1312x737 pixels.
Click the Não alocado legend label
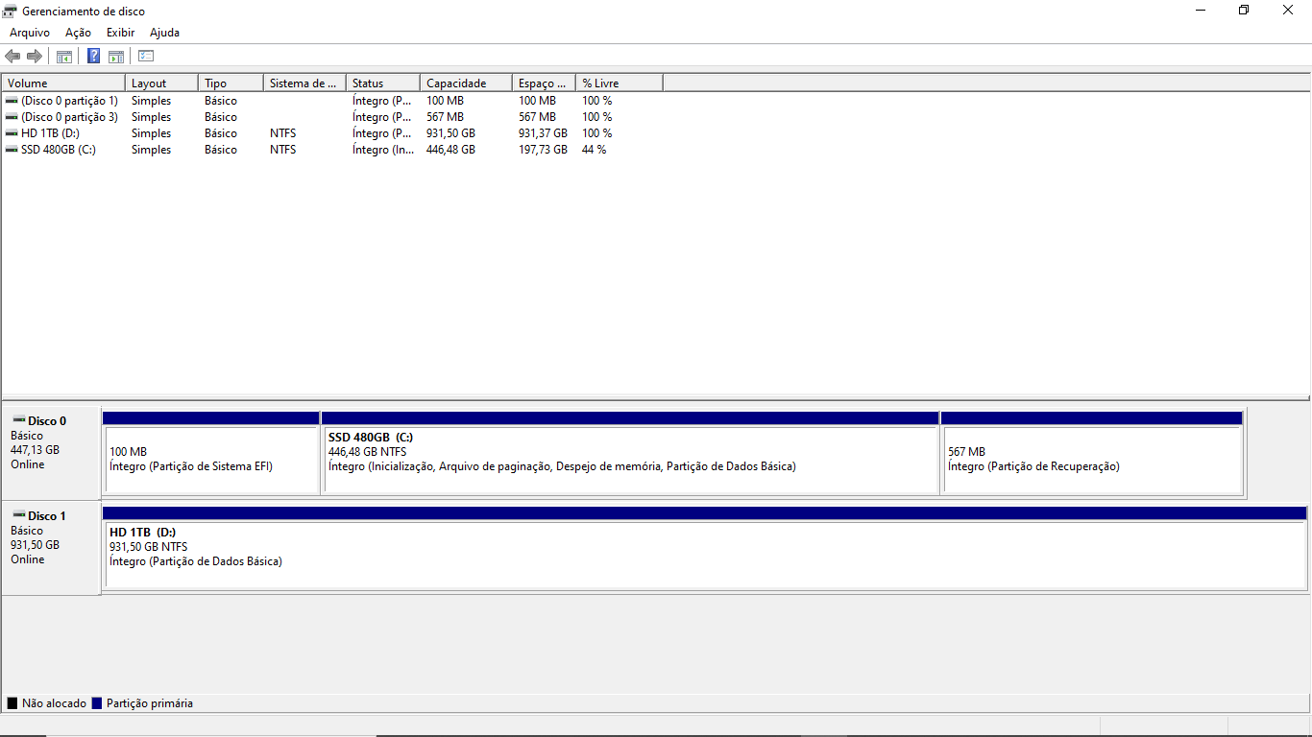pyautogui.click(x=54, y=703)
